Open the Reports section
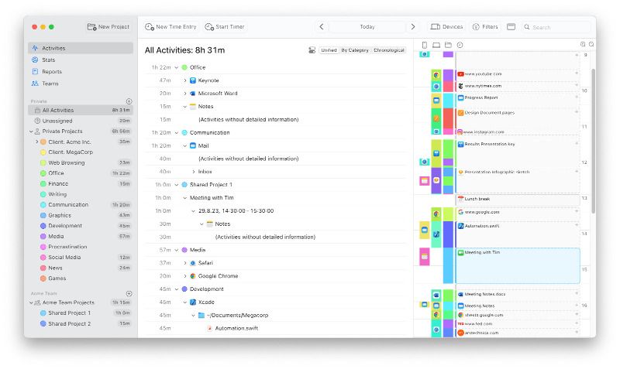Viewport: 620px width, 369px height. click(x=51, y=71)
